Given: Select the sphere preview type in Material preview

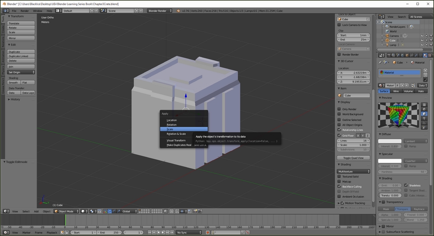Looking at the screenshot, I should pyautogui.click(x=424, y=109).
